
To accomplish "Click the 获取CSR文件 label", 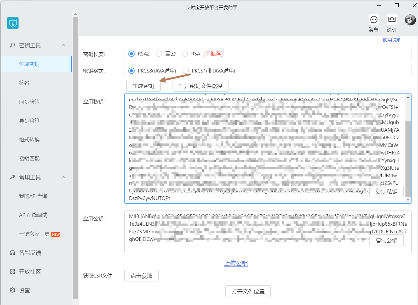I will [x=99, y=276].
